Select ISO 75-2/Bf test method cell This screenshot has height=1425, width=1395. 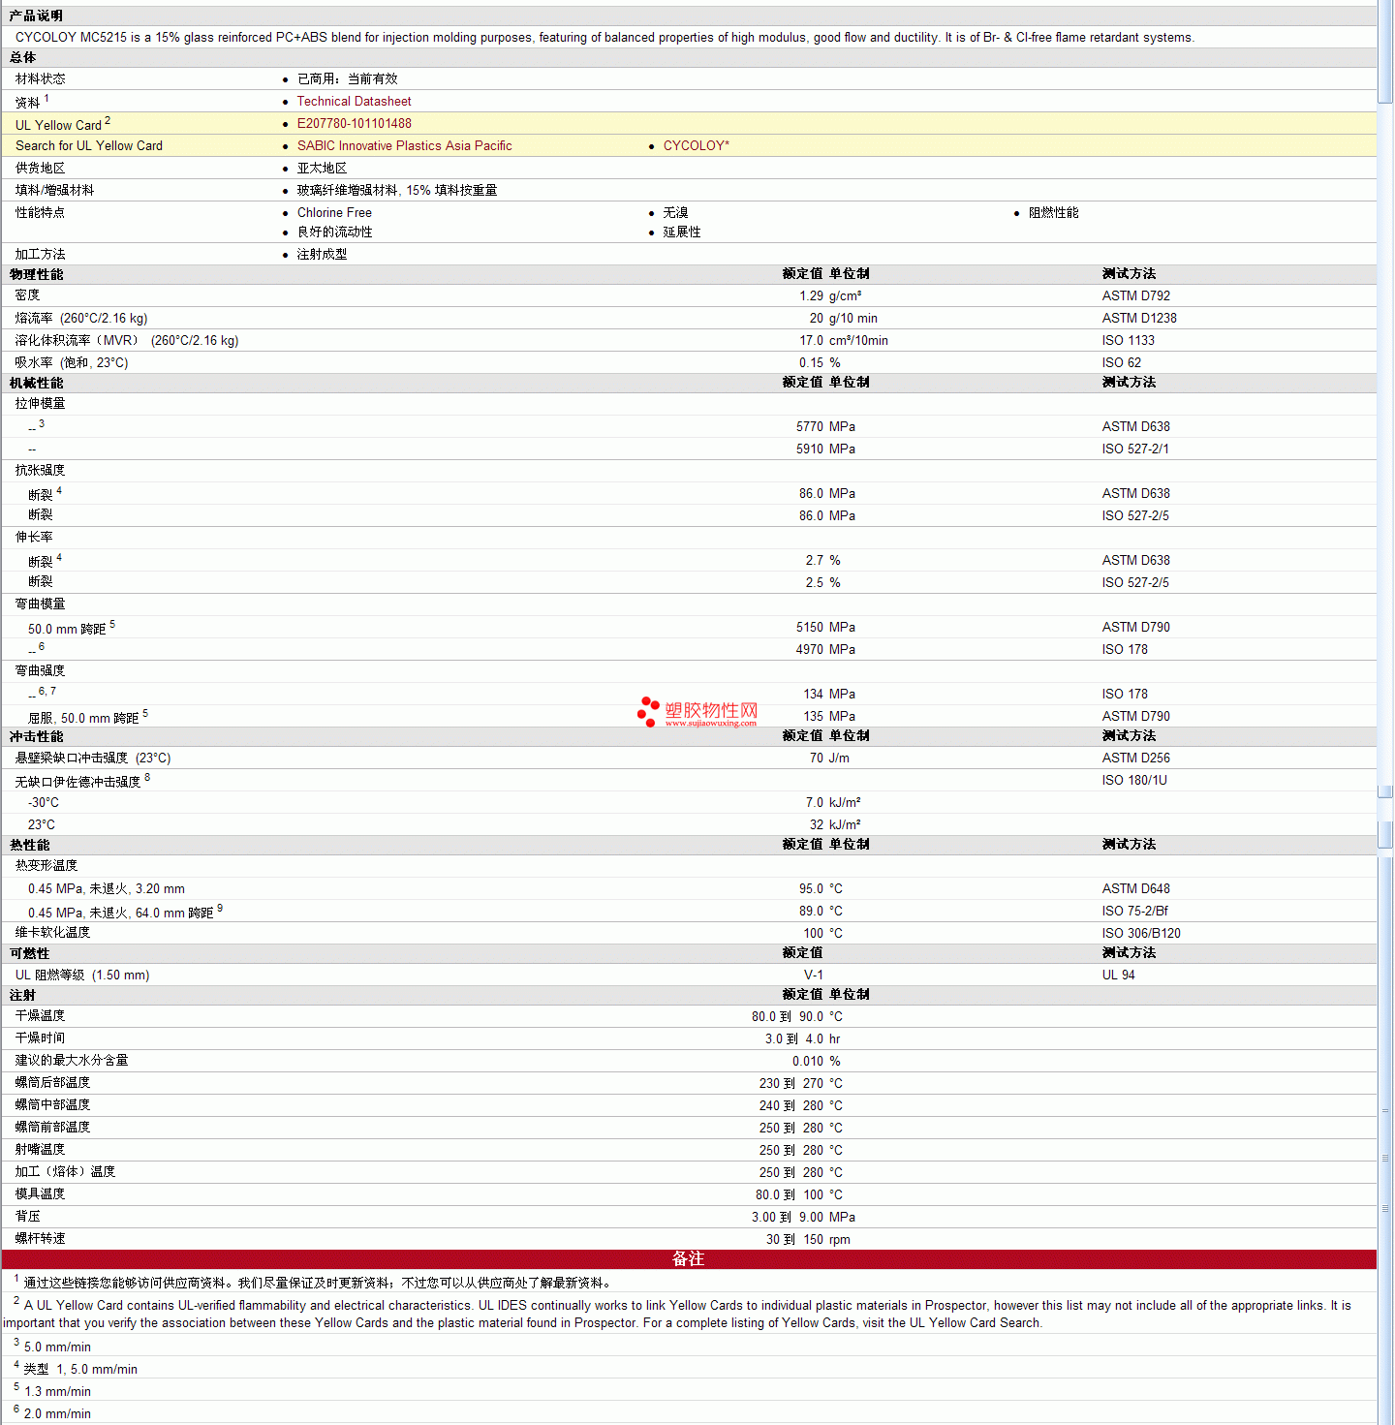[1135, 911]
